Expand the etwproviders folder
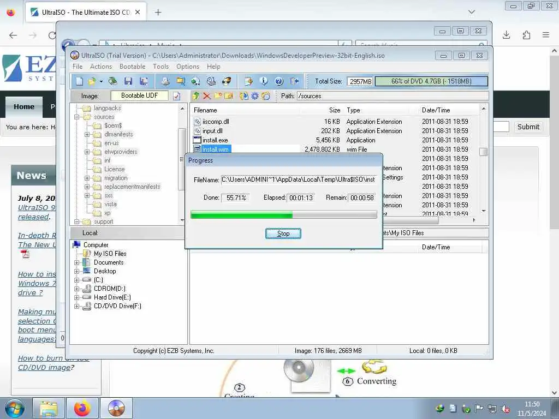559x419 pixels. tap(87, 152)
